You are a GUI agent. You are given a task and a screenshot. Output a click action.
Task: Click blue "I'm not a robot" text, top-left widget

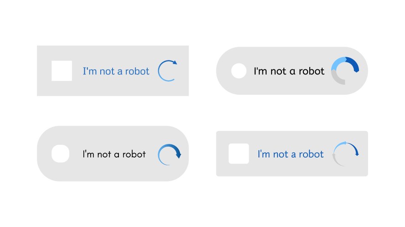pyautogui.click(x=116, y=71)
